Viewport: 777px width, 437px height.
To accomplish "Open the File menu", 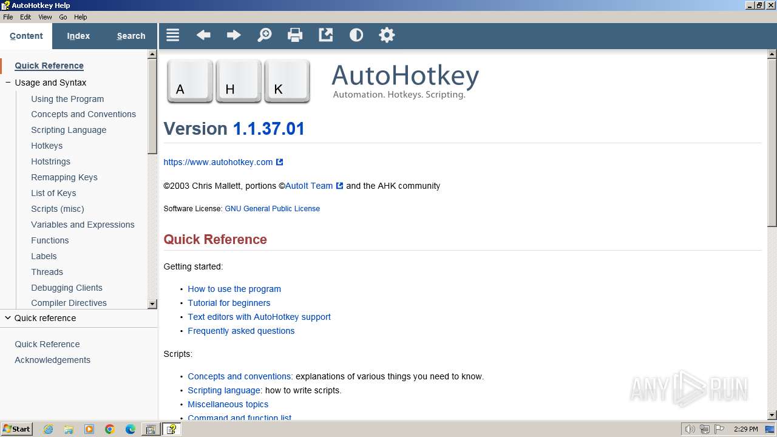I will 8,17.
